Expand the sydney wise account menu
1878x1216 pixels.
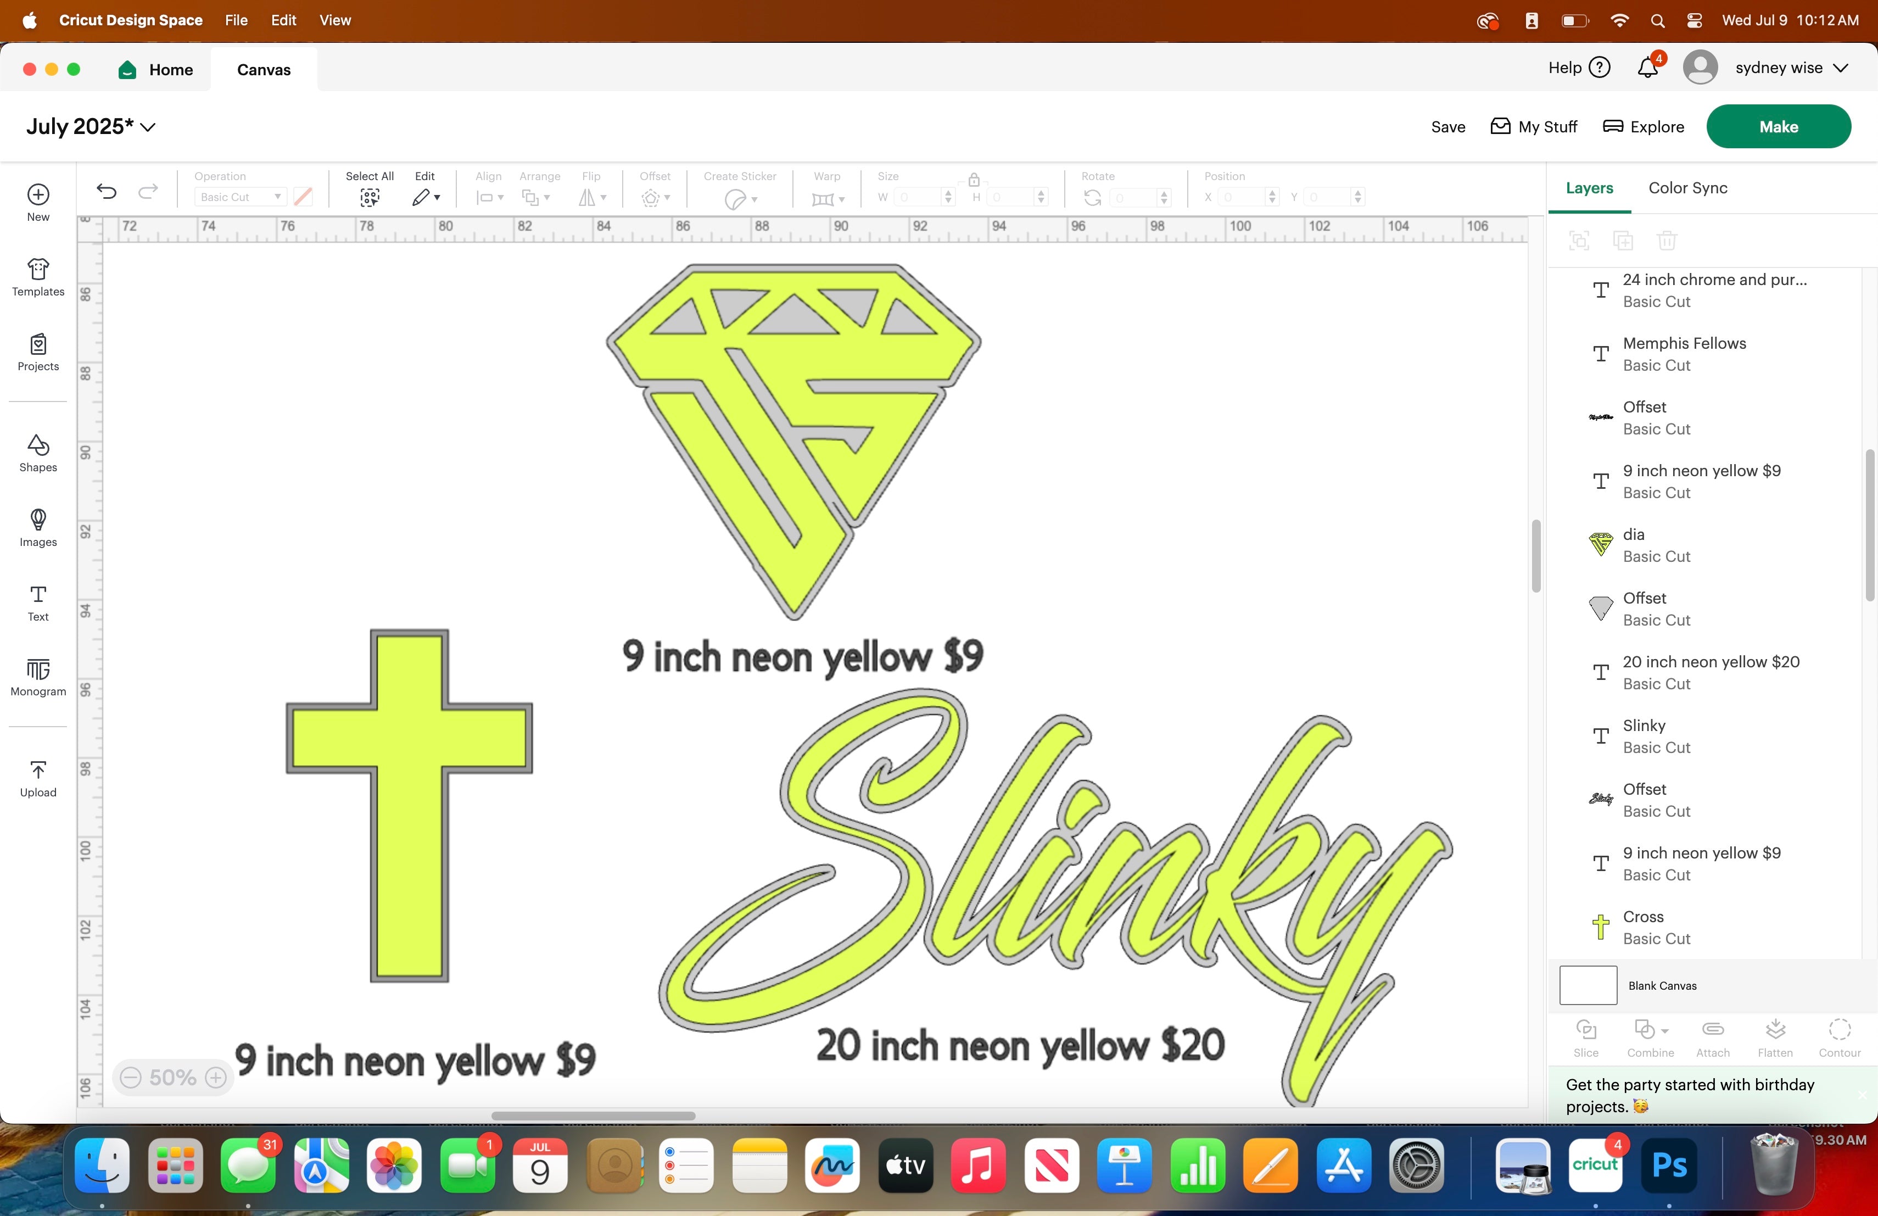point(1841,68)
